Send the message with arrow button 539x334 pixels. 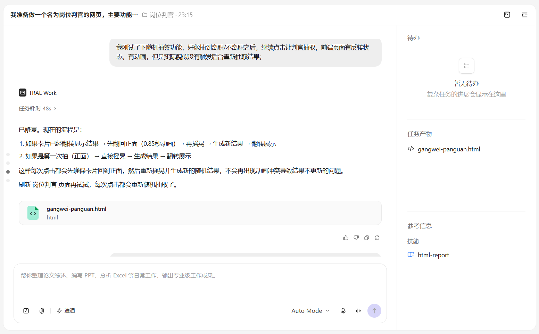coord(374,311)
